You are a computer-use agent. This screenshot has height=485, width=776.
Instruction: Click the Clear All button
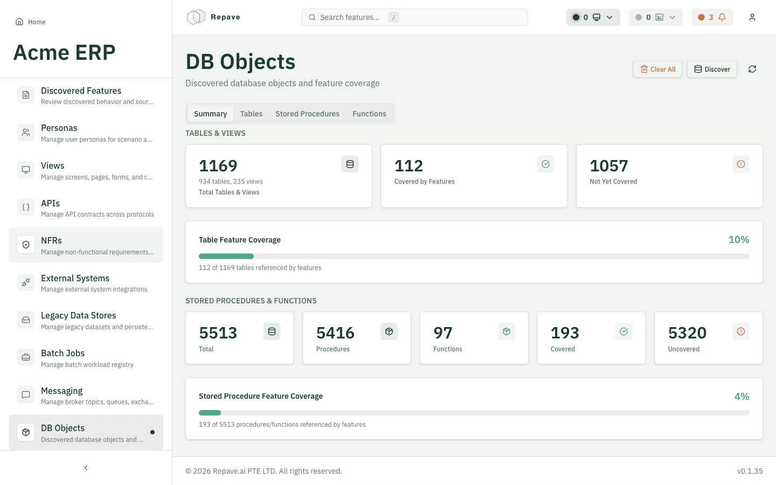click(658, 69)
